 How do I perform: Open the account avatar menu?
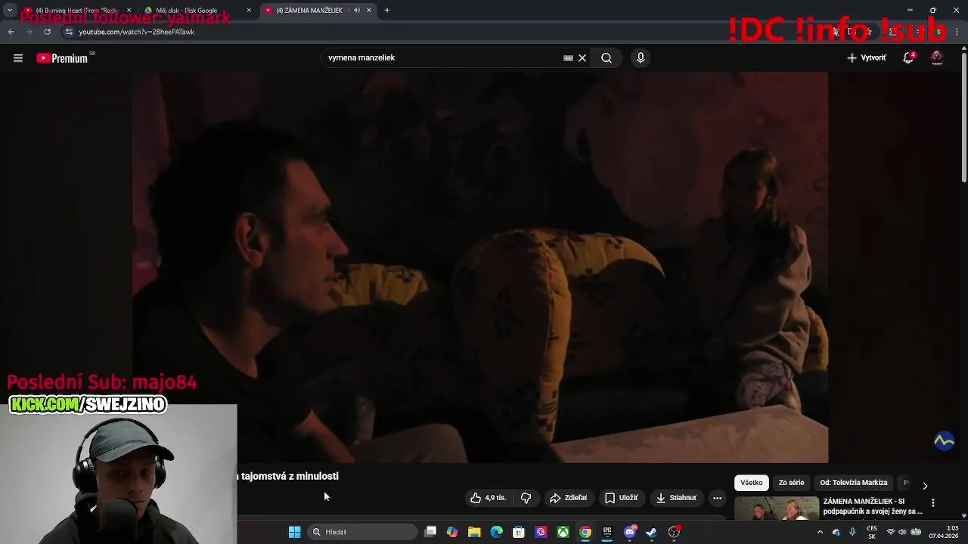(937, 58)
